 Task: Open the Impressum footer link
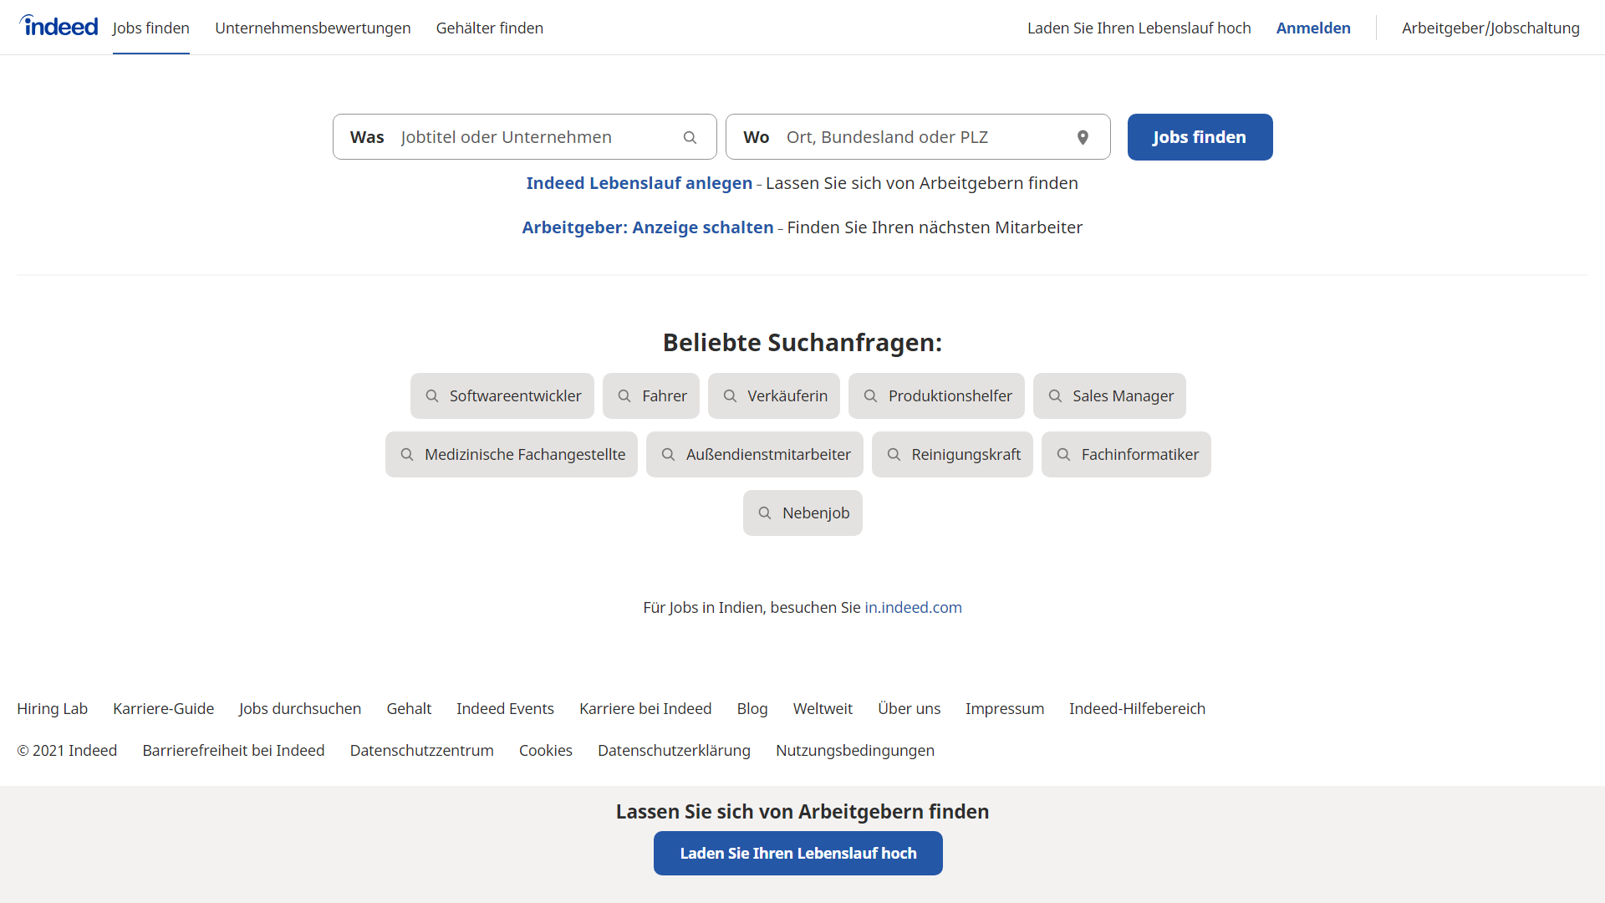[x=1005, y=709]
